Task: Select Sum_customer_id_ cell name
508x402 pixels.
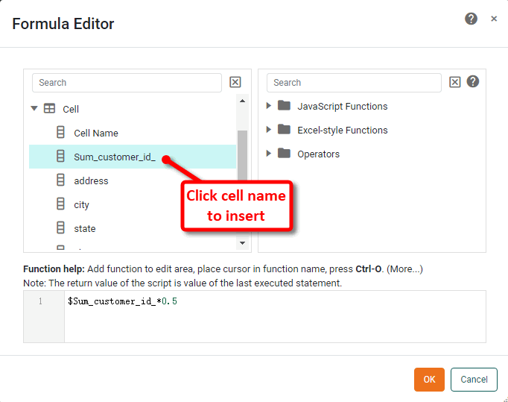Action: coord(115,157)
